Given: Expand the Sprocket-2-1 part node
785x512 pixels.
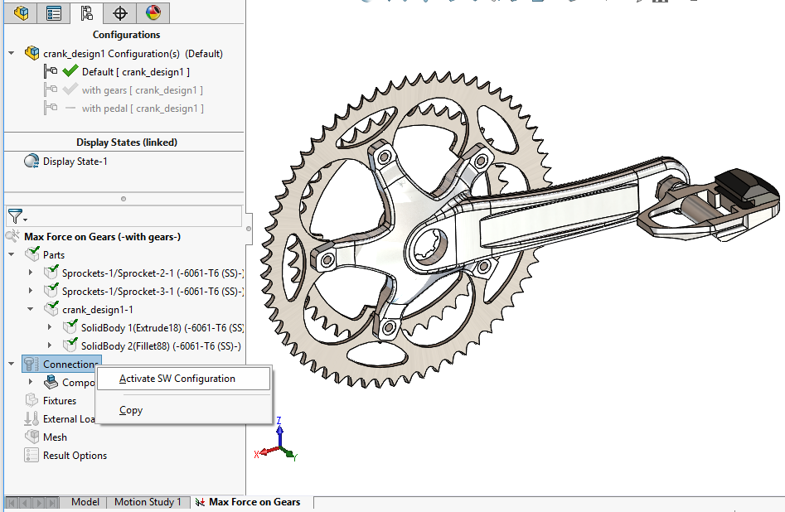Looking at the screenshot, I should [31, 273].
